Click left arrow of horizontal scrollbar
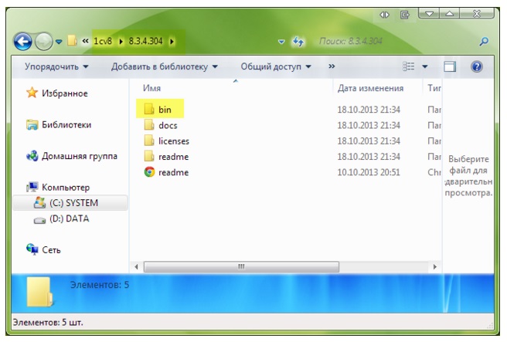This screenshot has height=342, width=507. click(136, 267)
